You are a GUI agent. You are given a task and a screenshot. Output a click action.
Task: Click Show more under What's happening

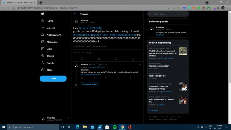(153, 110)
